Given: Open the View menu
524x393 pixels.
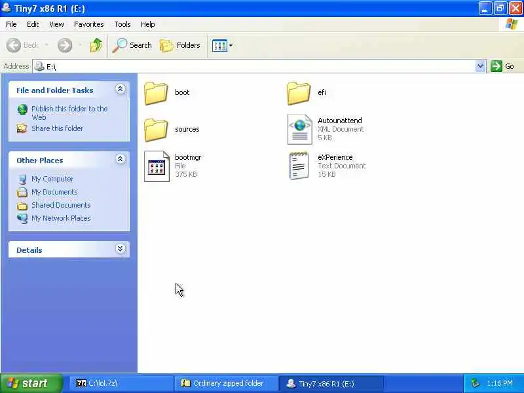Looking at the screenshot, I should click(x=56, y=24).
